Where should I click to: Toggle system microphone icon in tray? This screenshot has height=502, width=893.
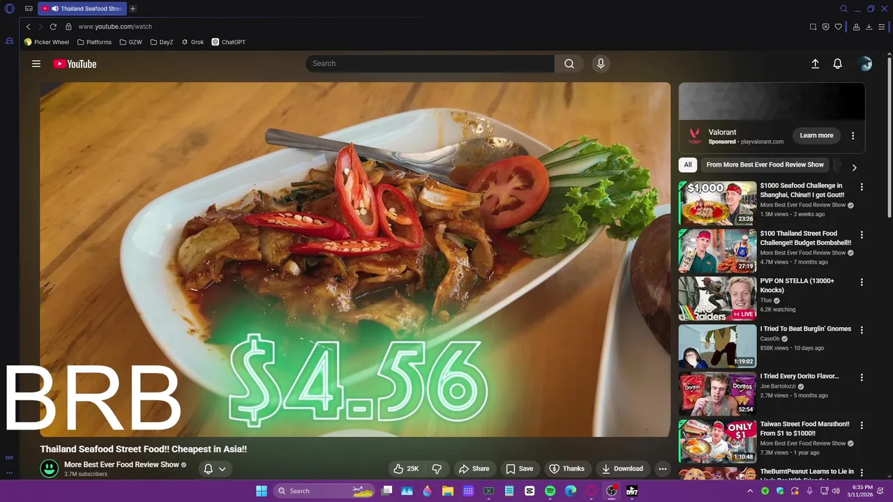click(809, 491)
